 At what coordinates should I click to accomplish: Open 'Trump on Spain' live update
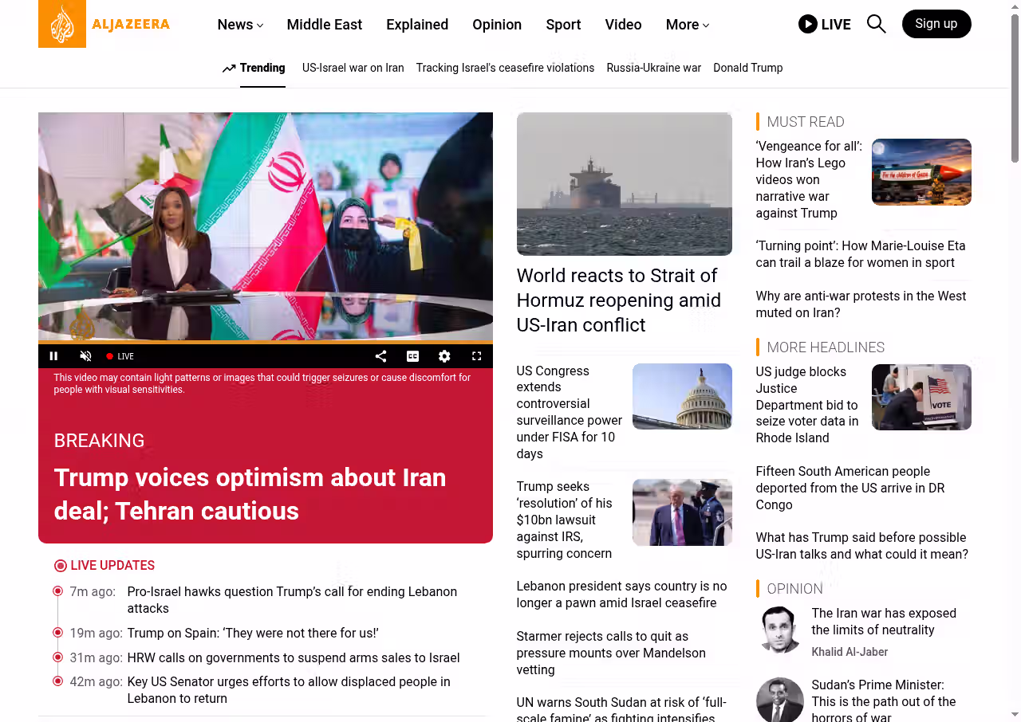(252, 634)
